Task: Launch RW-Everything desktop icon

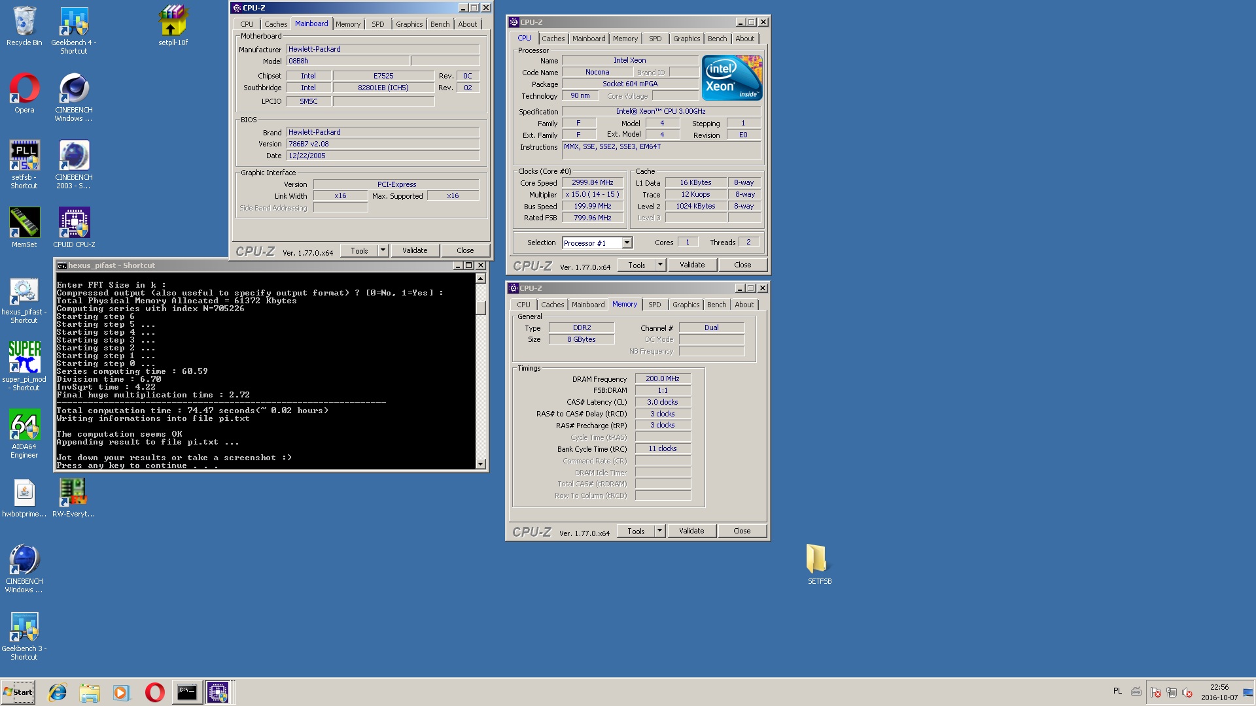Action: point(74,498)
